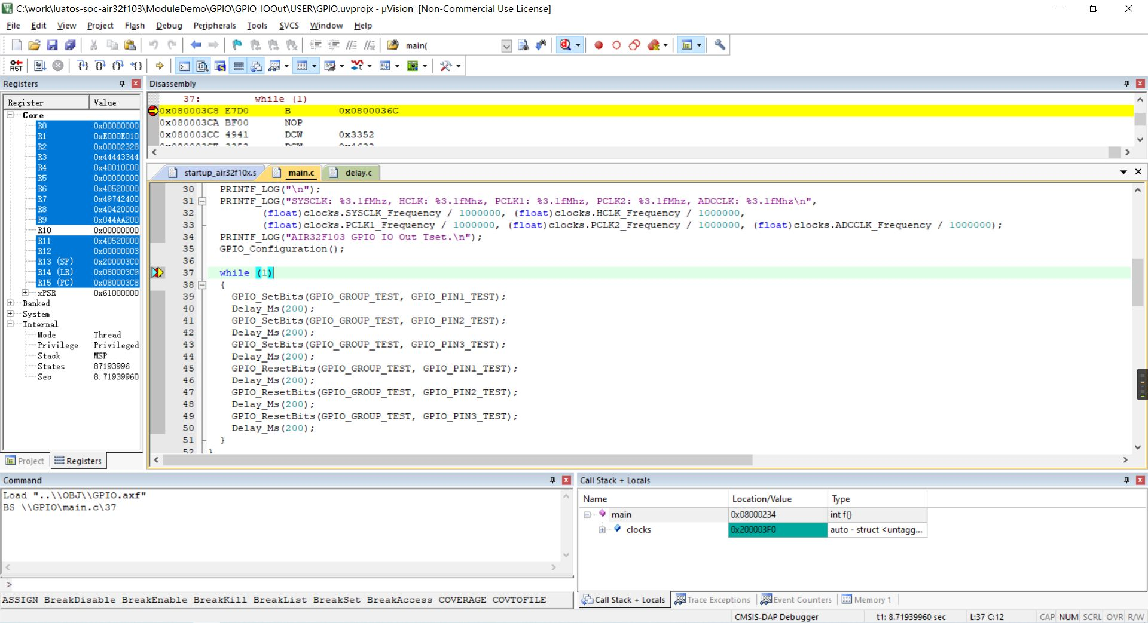Collapse main in Call Stack
Viewport: 1148px width, 623px height.
[587, 515]
